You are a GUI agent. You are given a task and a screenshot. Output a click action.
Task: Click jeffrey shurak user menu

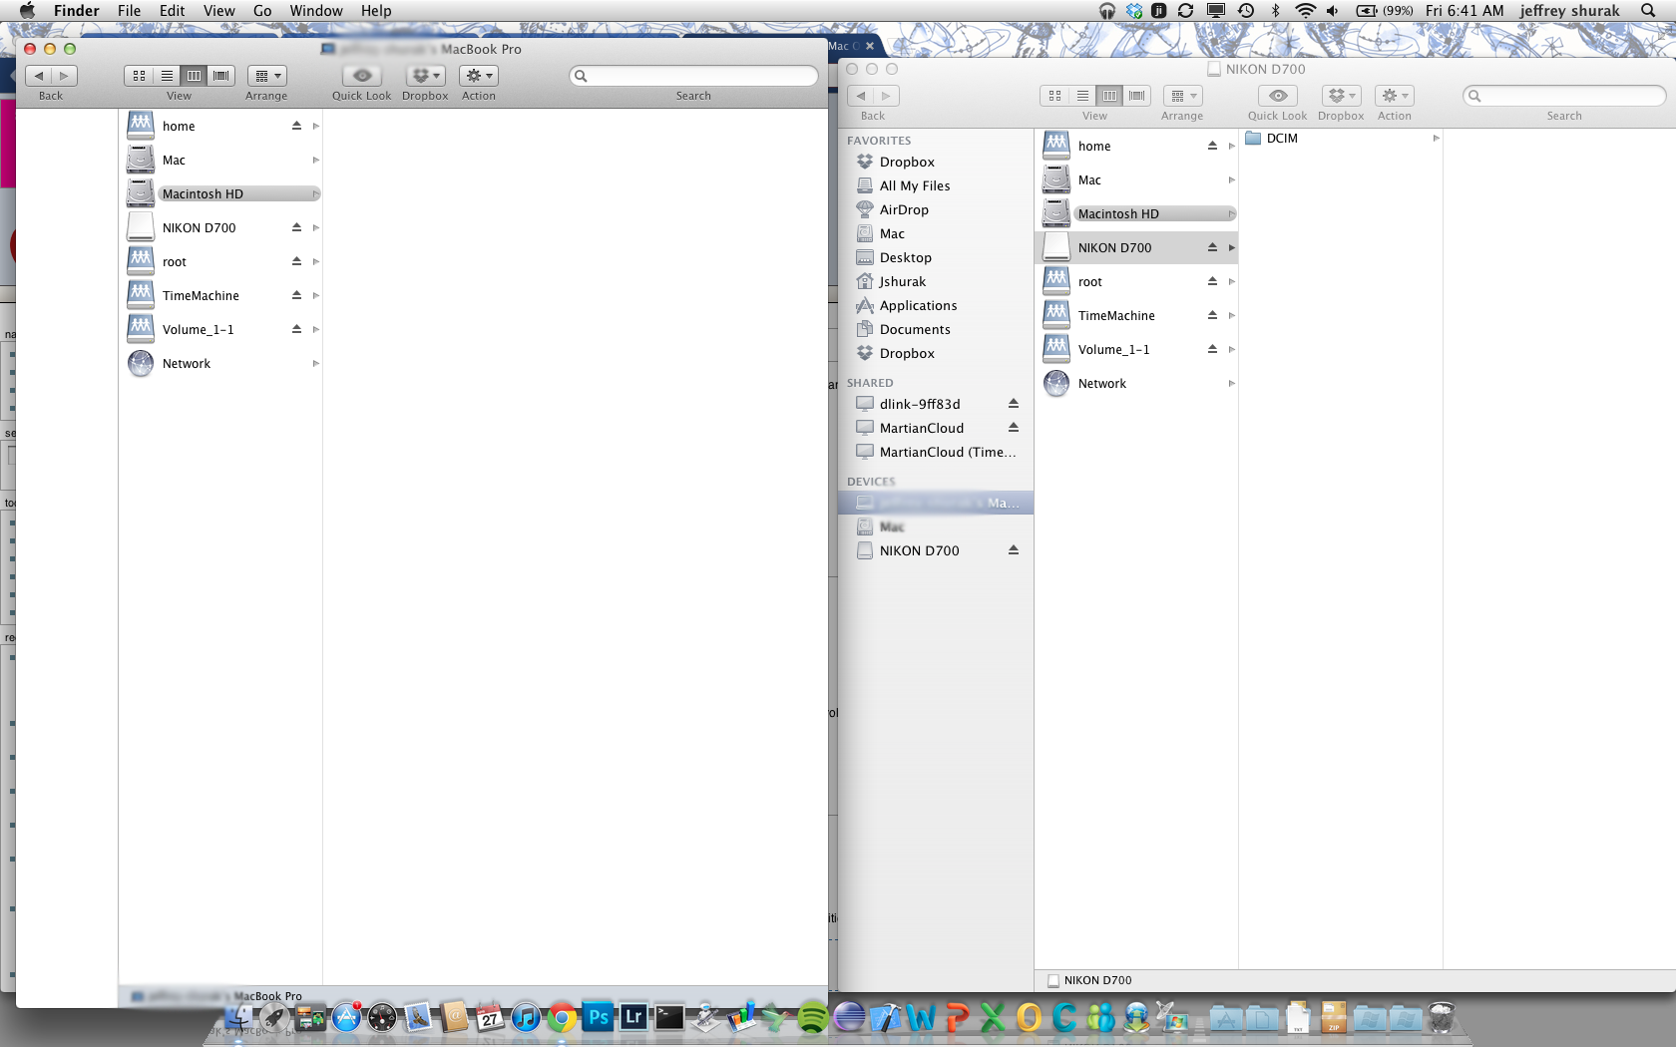(1569, 11)
